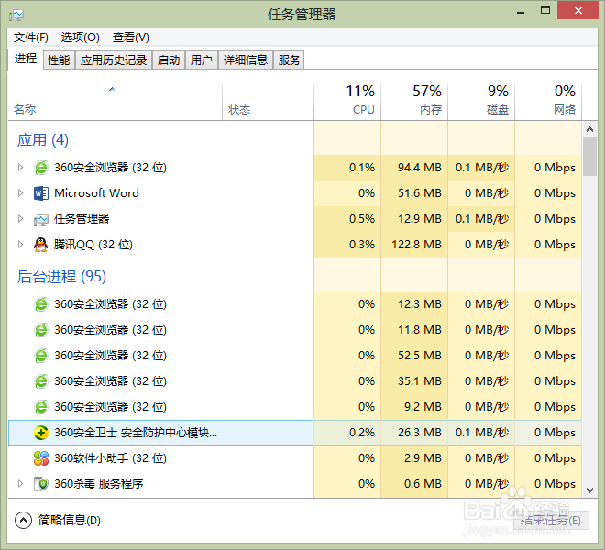605x550 pixels.
Task: Sort by the 名称 column header
Action: (x=115, y=102)
